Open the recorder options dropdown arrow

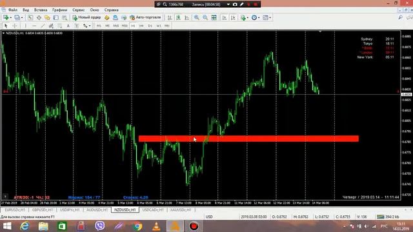[228, 5]
